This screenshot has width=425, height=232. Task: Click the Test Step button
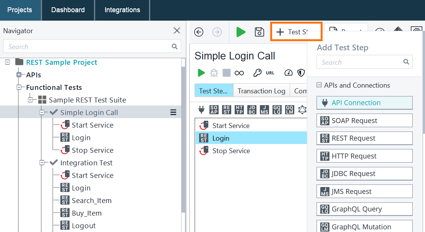[296, 32]
